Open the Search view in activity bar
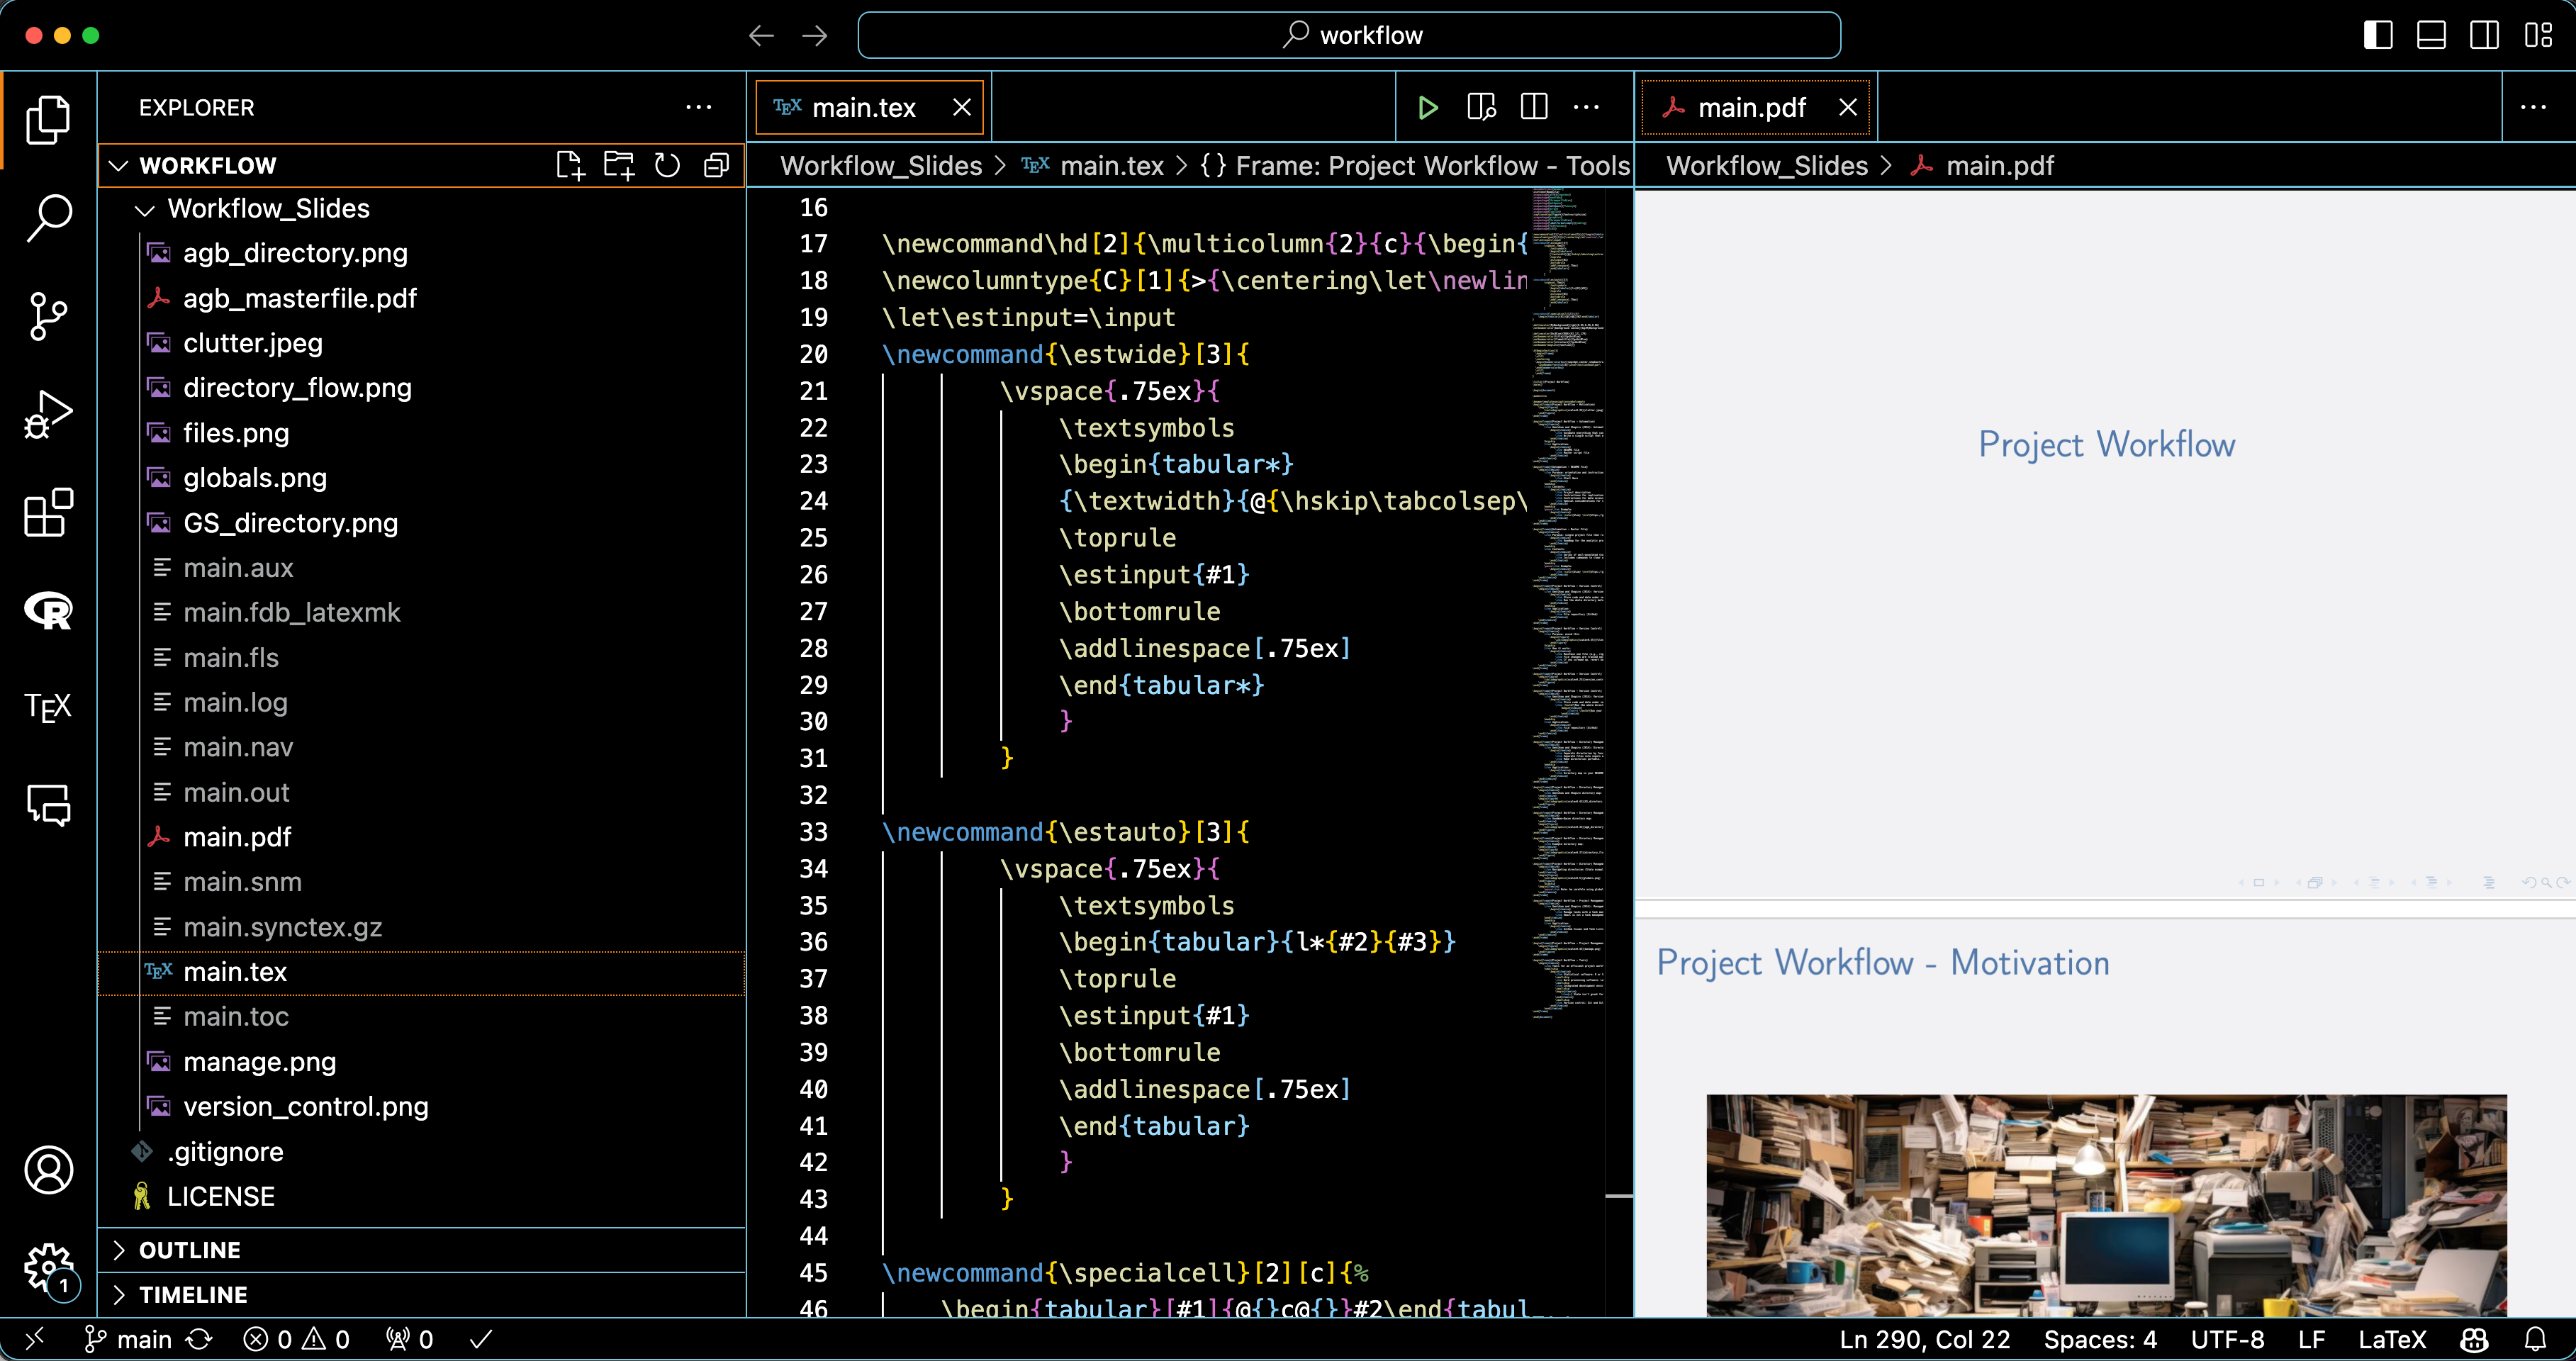The image size is (2576, 1361). pos(48,218)
